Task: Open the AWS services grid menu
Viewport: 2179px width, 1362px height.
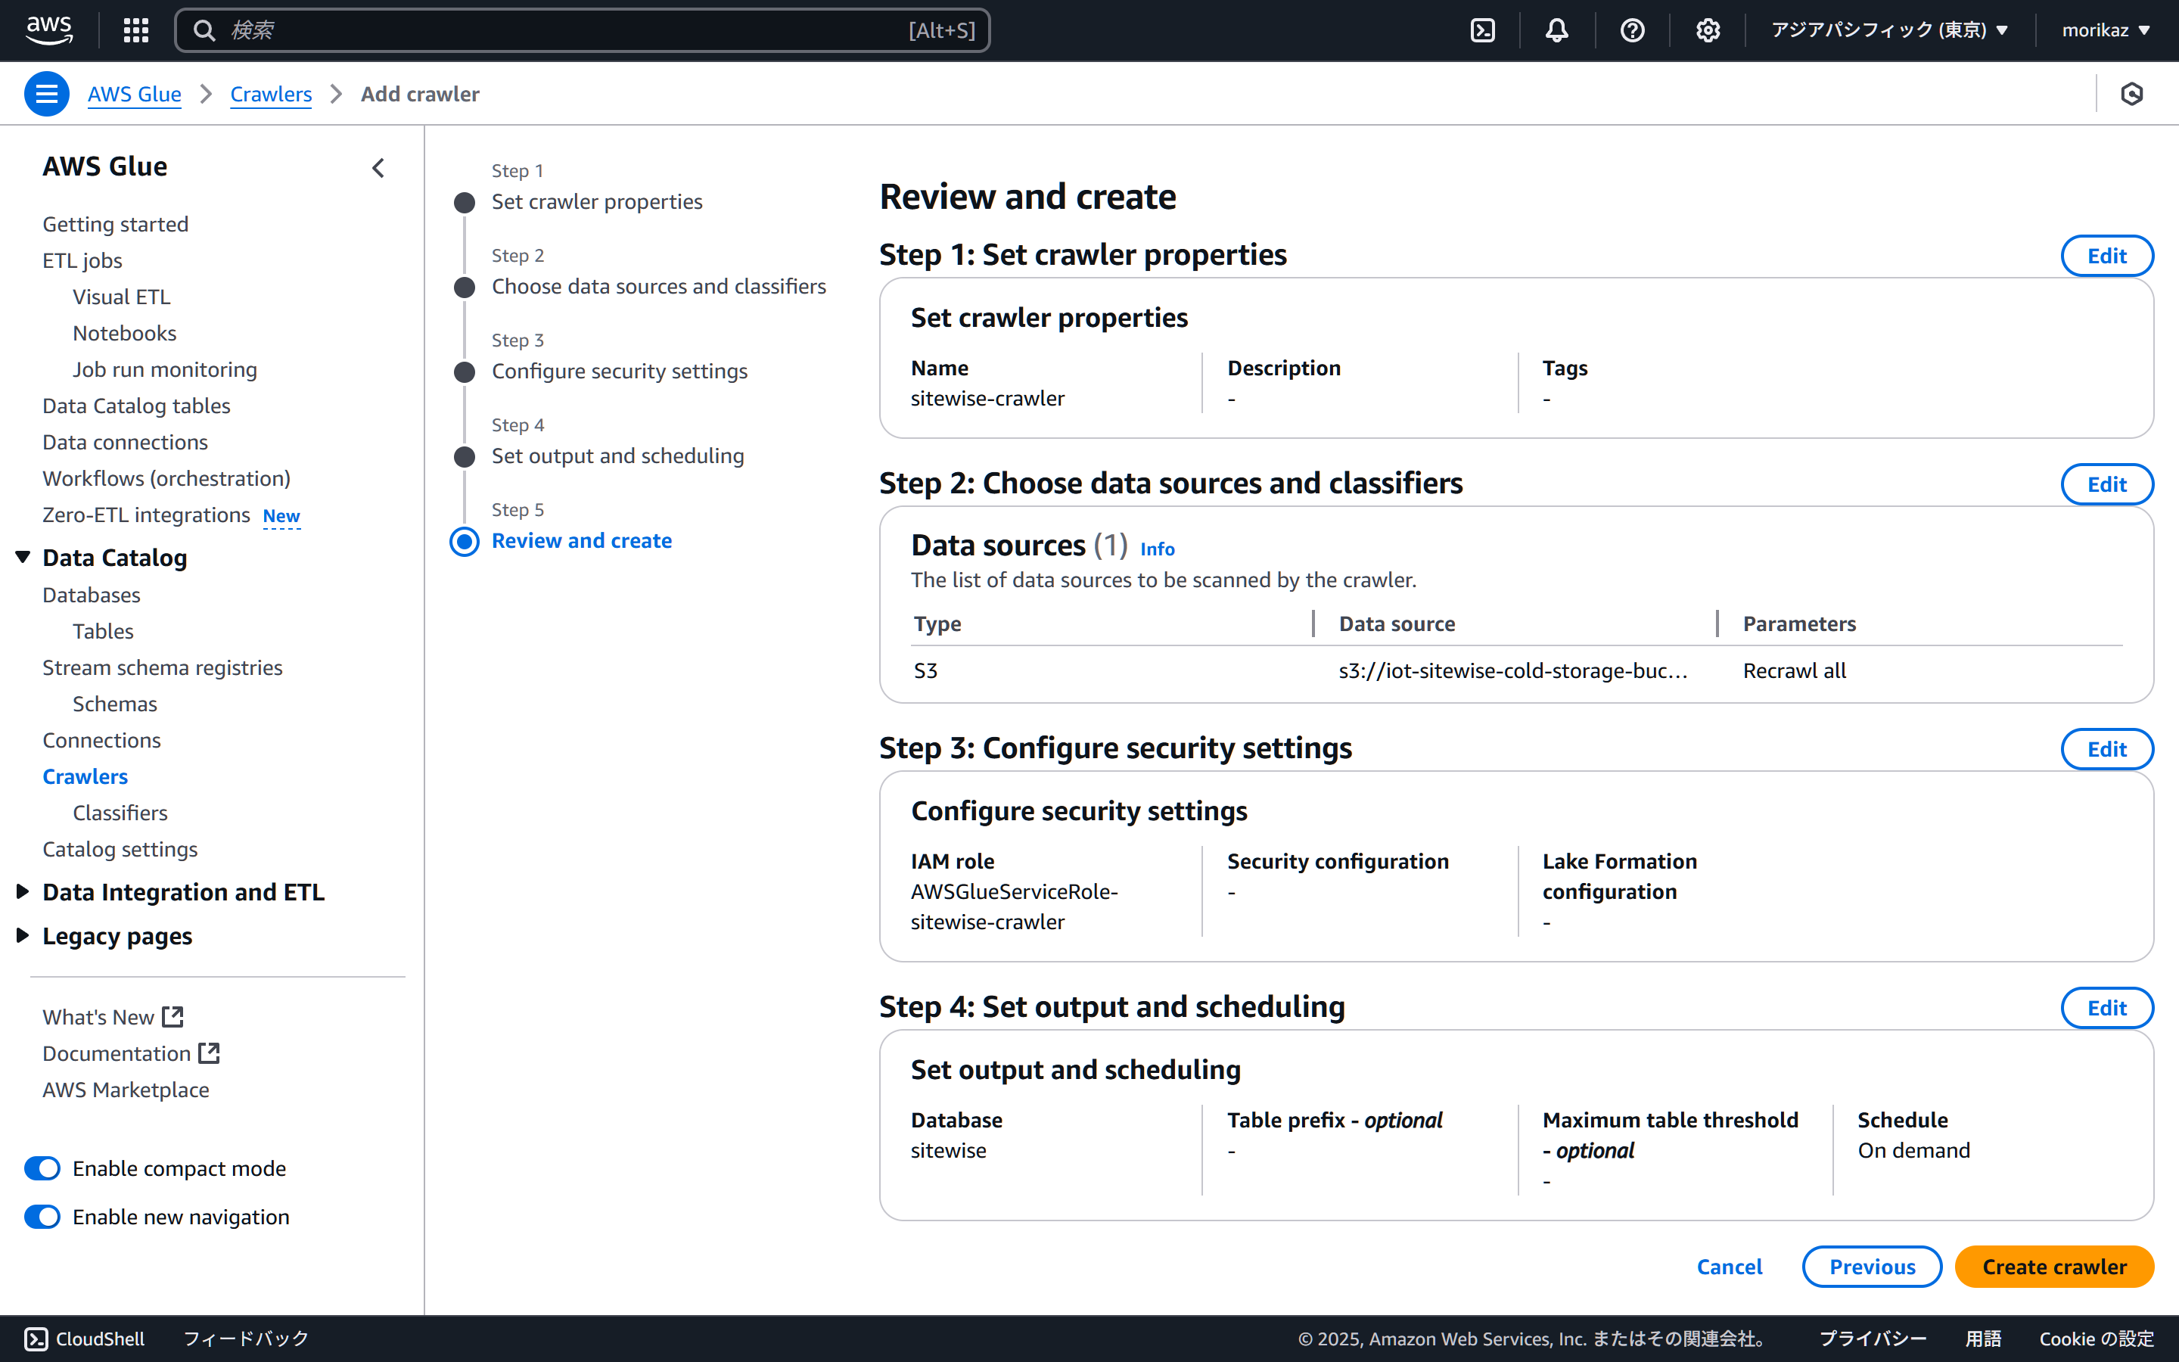Action: 136,30
